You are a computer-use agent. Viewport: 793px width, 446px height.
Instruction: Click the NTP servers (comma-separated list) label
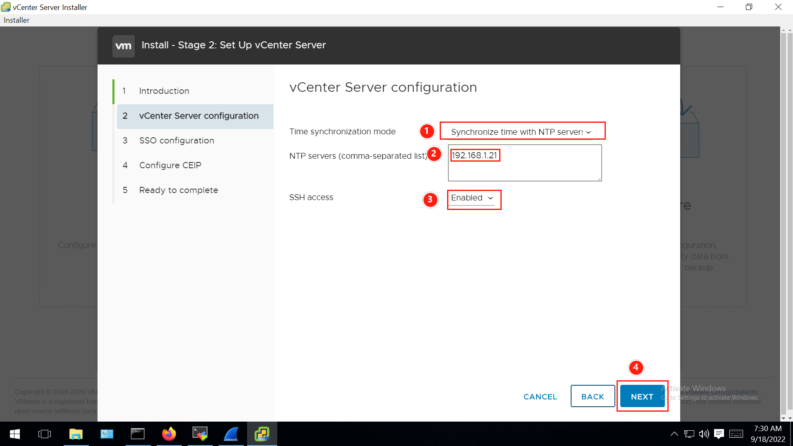coord(358,156)
